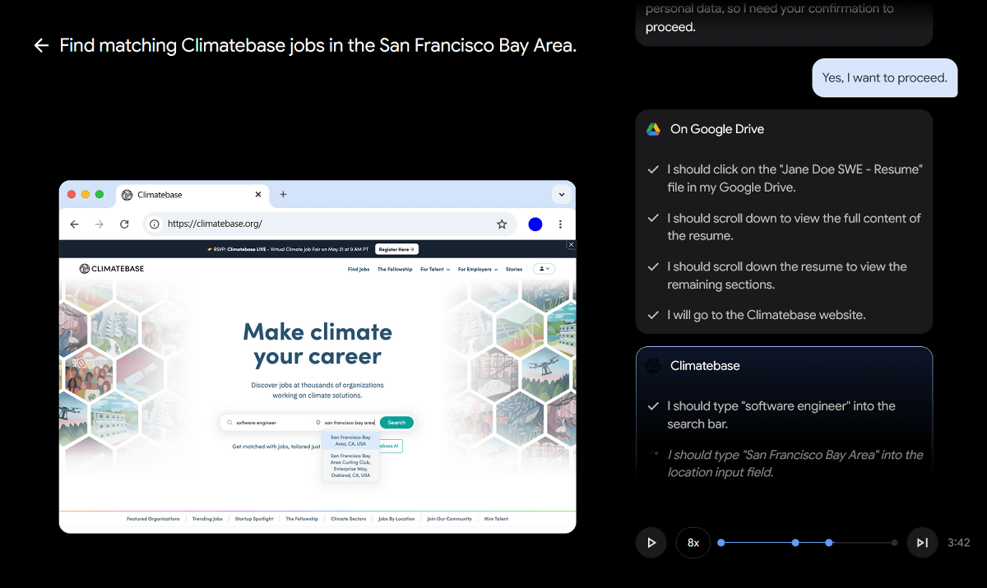This screenshot has height=588, width=987.
Task: Click the location pin icon in search
Action: (x=318, y=423)
